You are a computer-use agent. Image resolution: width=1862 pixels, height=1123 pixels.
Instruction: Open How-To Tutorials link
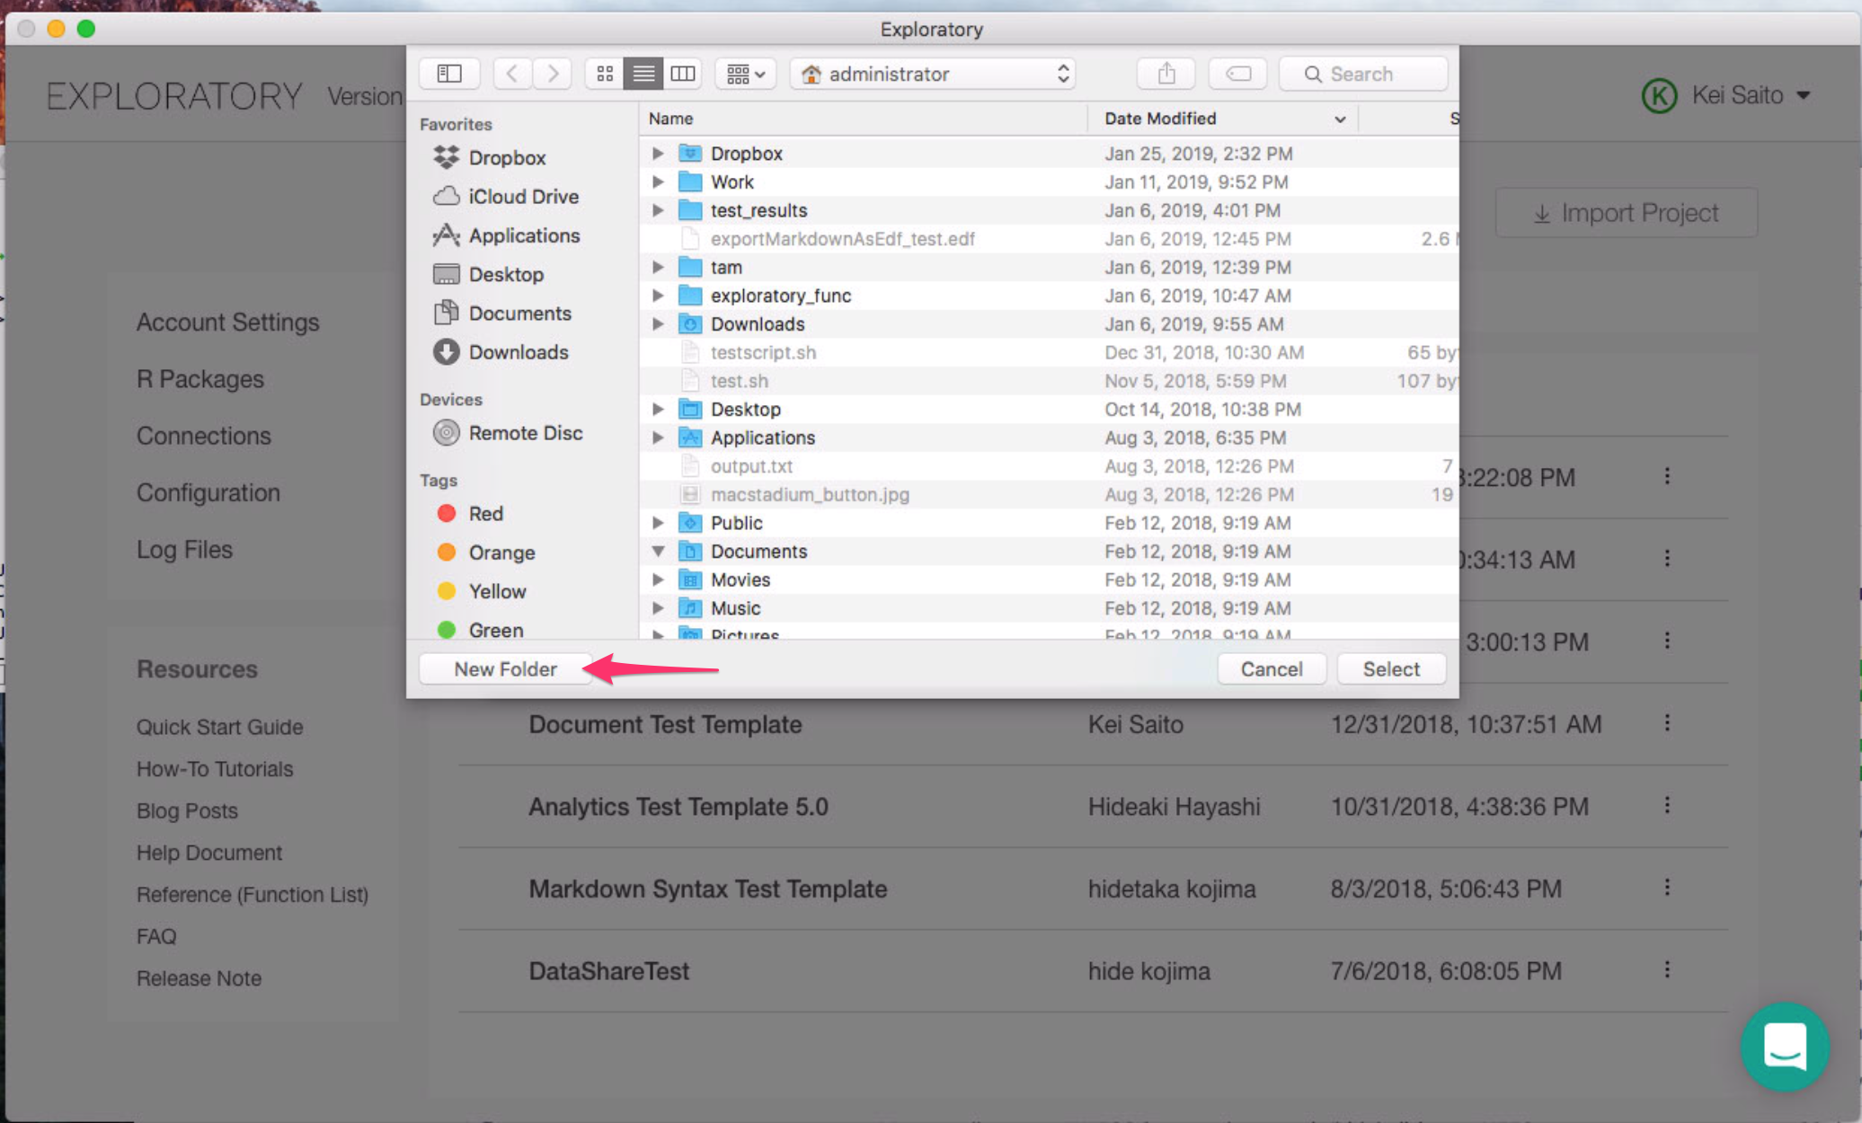[x=214, y=768]
